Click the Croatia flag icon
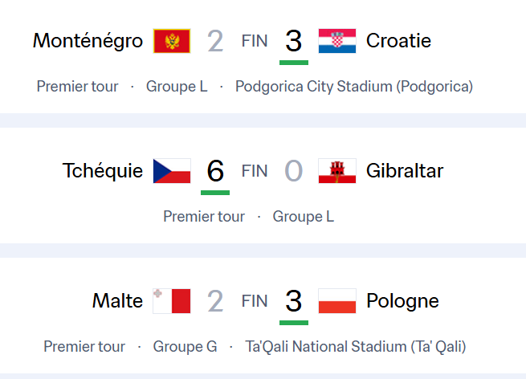Image resolution: width=526 pixels, height=379 pixels. tap(337, 41)
